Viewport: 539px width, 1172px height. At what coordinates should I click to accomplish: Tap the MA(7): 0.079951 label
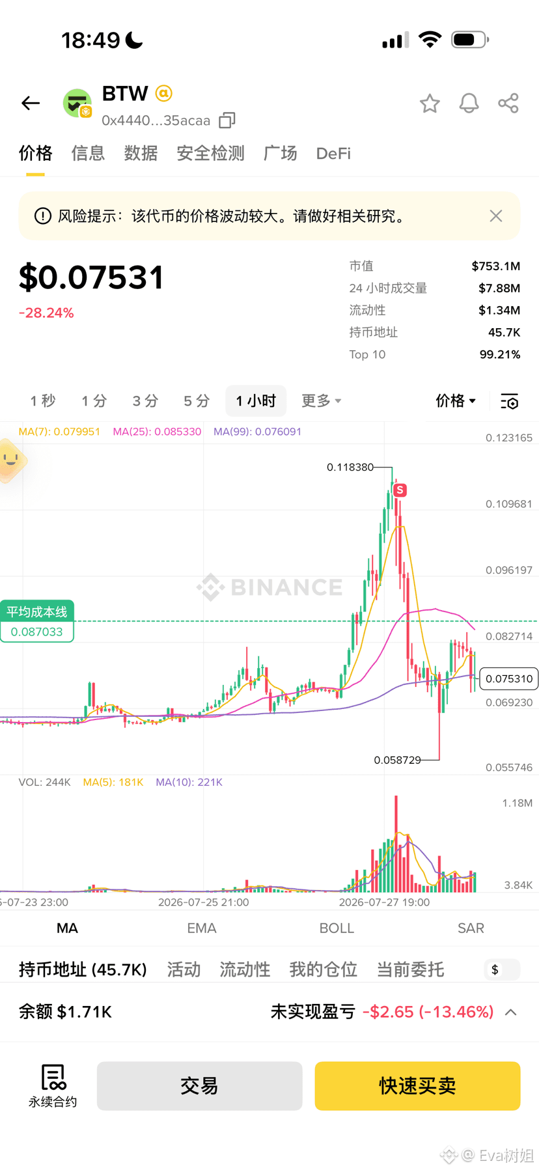[59, 432]
